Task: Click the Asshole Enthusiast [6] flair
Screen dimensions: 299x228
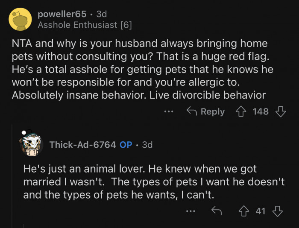Action: pos(85,25)
